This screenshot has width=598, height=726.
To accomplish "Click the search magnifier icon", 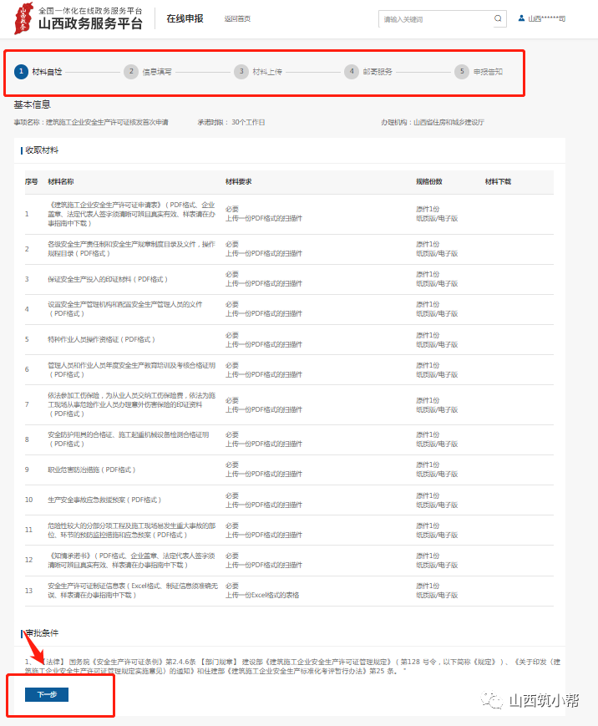I will coord(498,18).
